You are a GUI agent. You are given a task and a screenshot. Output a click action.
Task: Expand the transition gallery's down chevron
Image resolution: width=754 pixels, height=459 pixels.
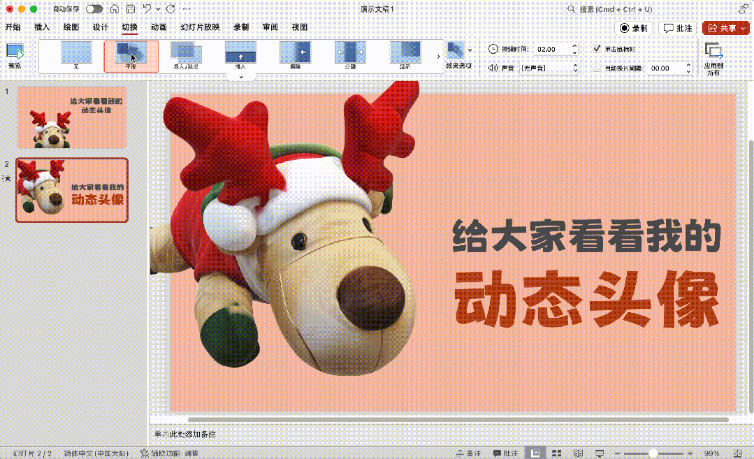coord(241,77)
